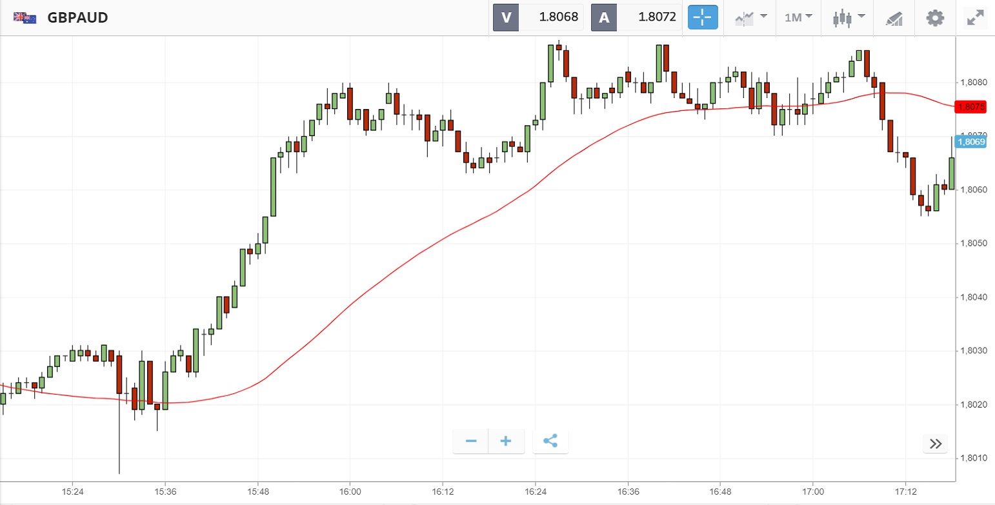
Task: Click the blue 1.8069 current price label
Action: click(x=970, y=141)
